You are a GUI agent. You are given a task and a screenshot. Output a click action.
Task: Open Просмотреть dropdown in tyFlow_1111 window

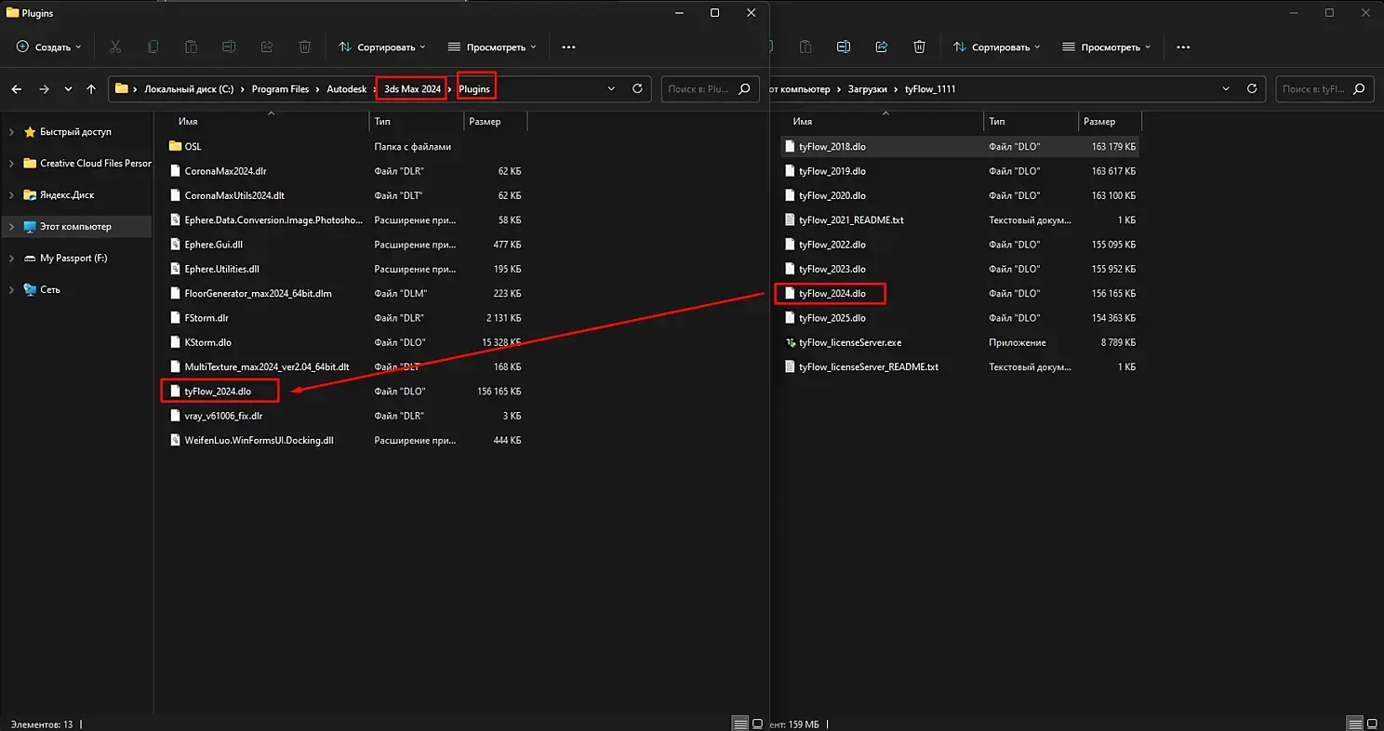pyautogui.click(x=1107, y=47)
